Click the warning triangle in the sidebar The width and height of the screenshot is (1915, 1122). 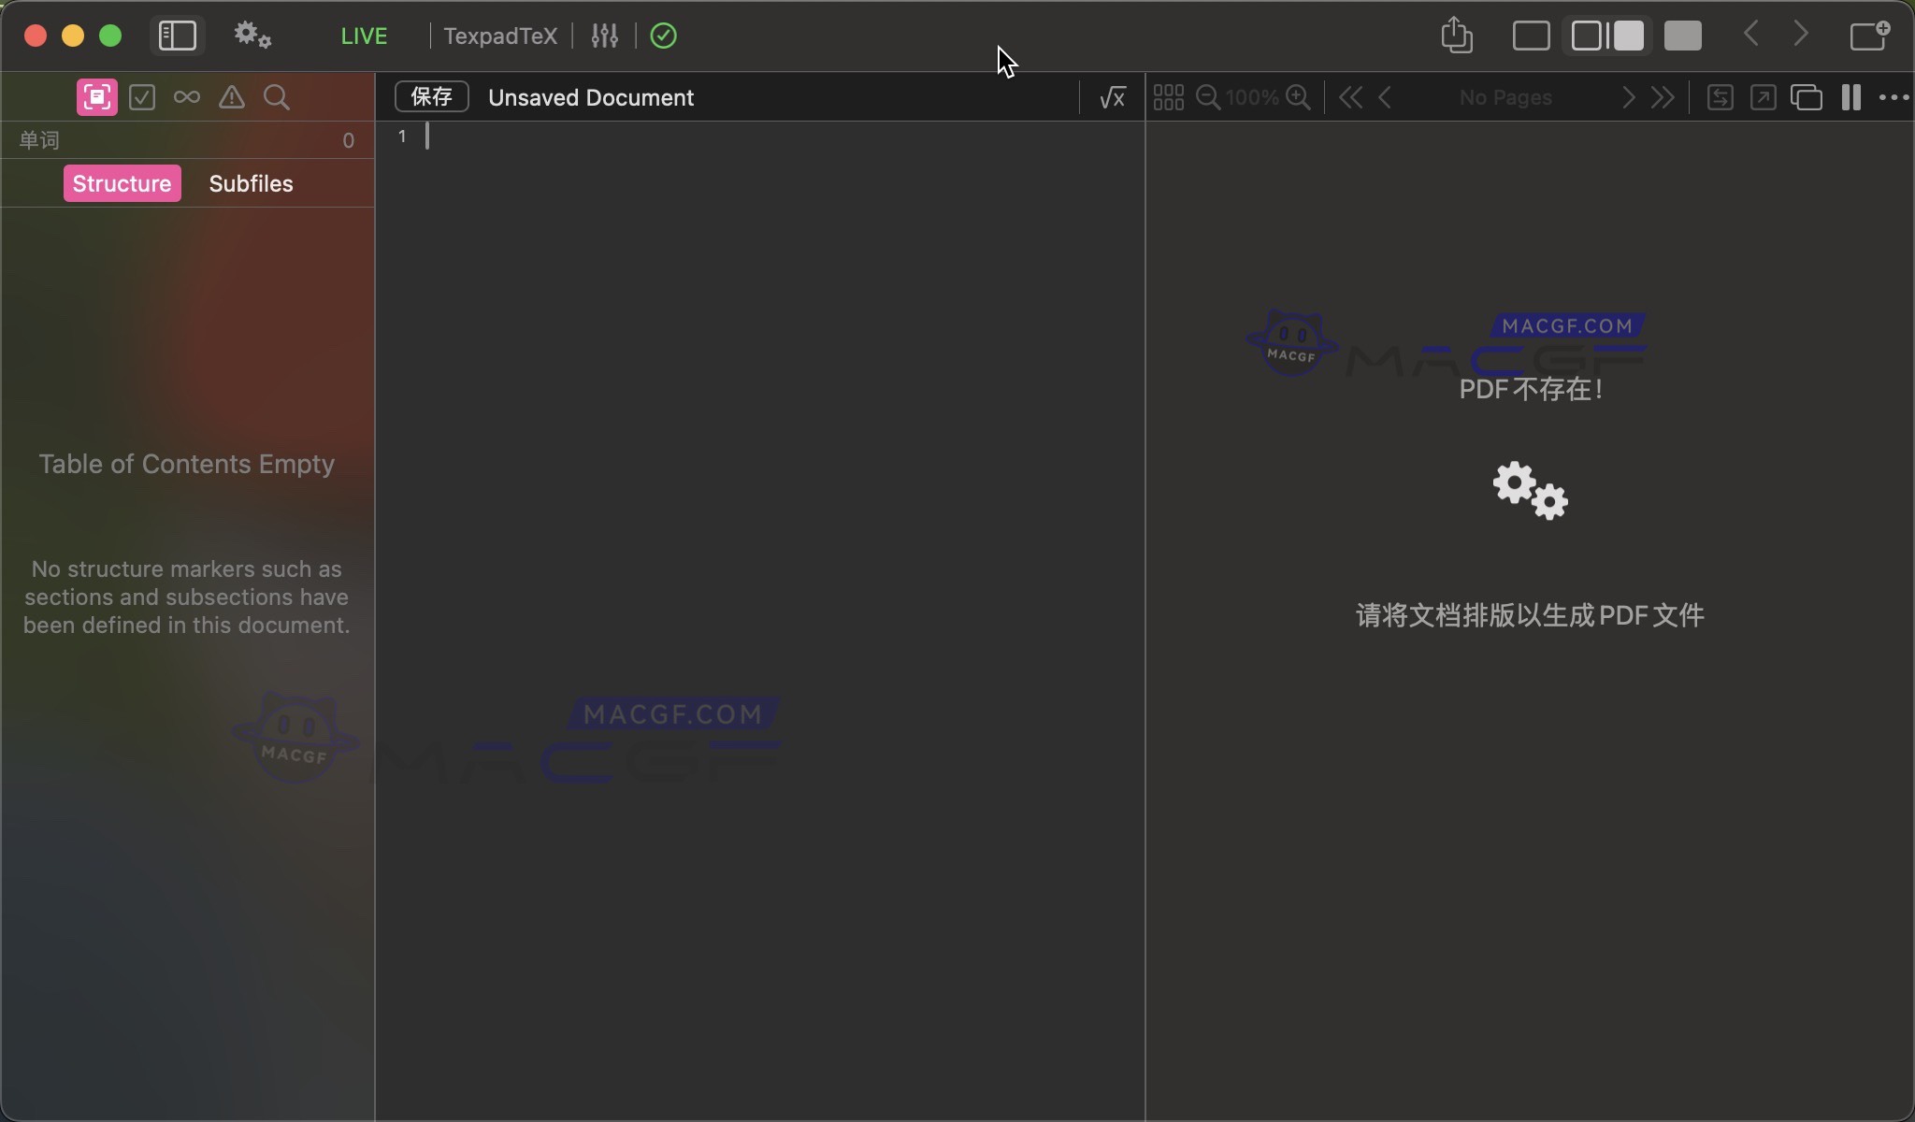(230, 97)
